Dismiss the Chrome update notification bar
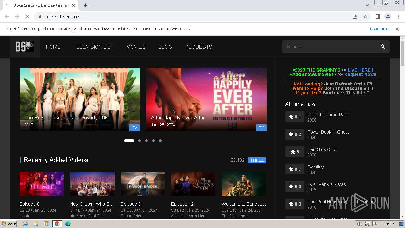This screenshot has width=405, height=228. point(397,29)
